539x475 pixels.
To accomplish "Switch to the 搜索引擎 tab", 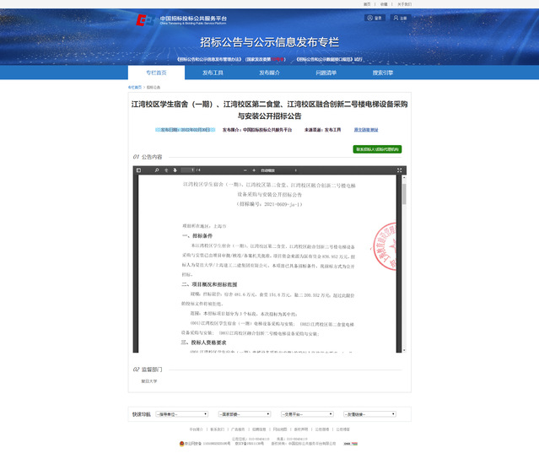I will tap(383, 73).
